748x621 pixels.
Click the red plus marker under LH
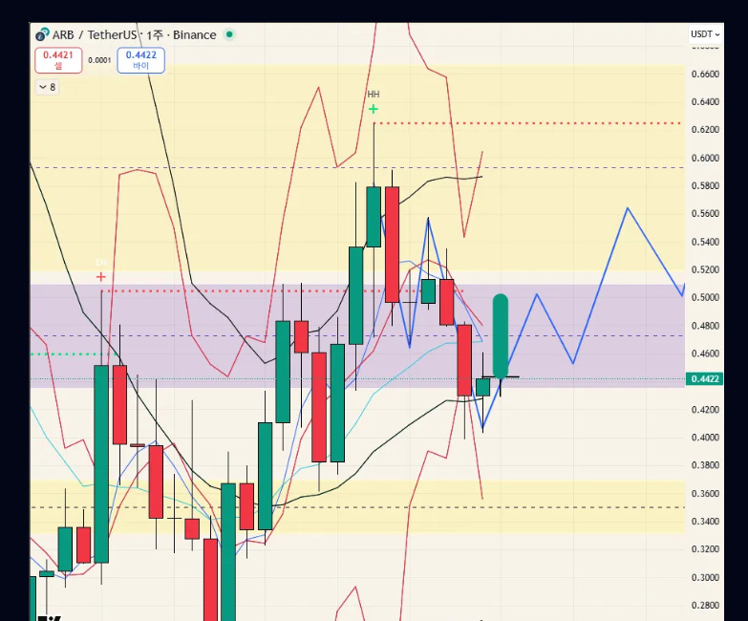100,277
